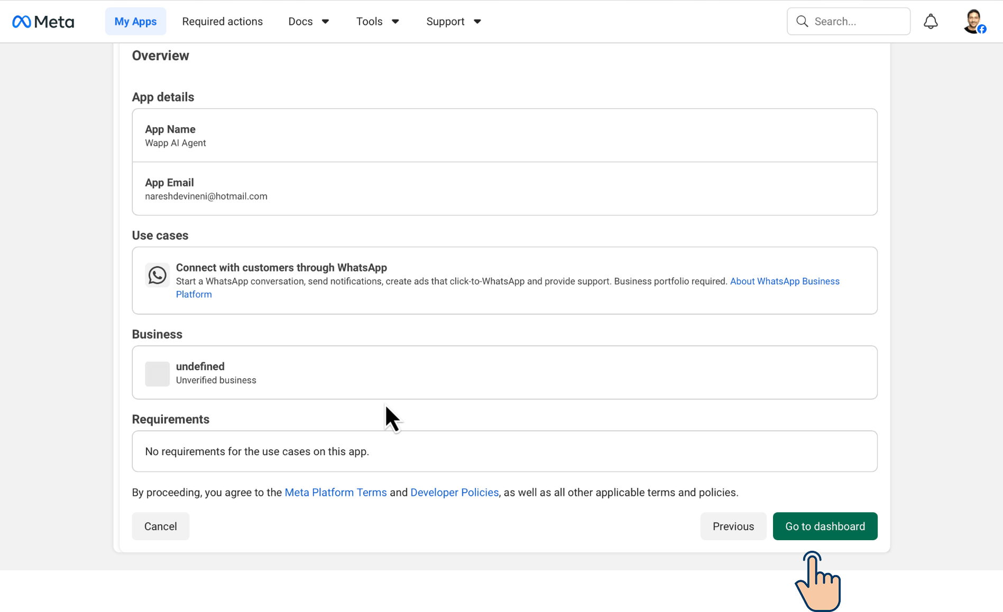Click the Cancel button
The width and height of the screenshot is (1003, 612).
pyautogui.click(x=161, y=526)
